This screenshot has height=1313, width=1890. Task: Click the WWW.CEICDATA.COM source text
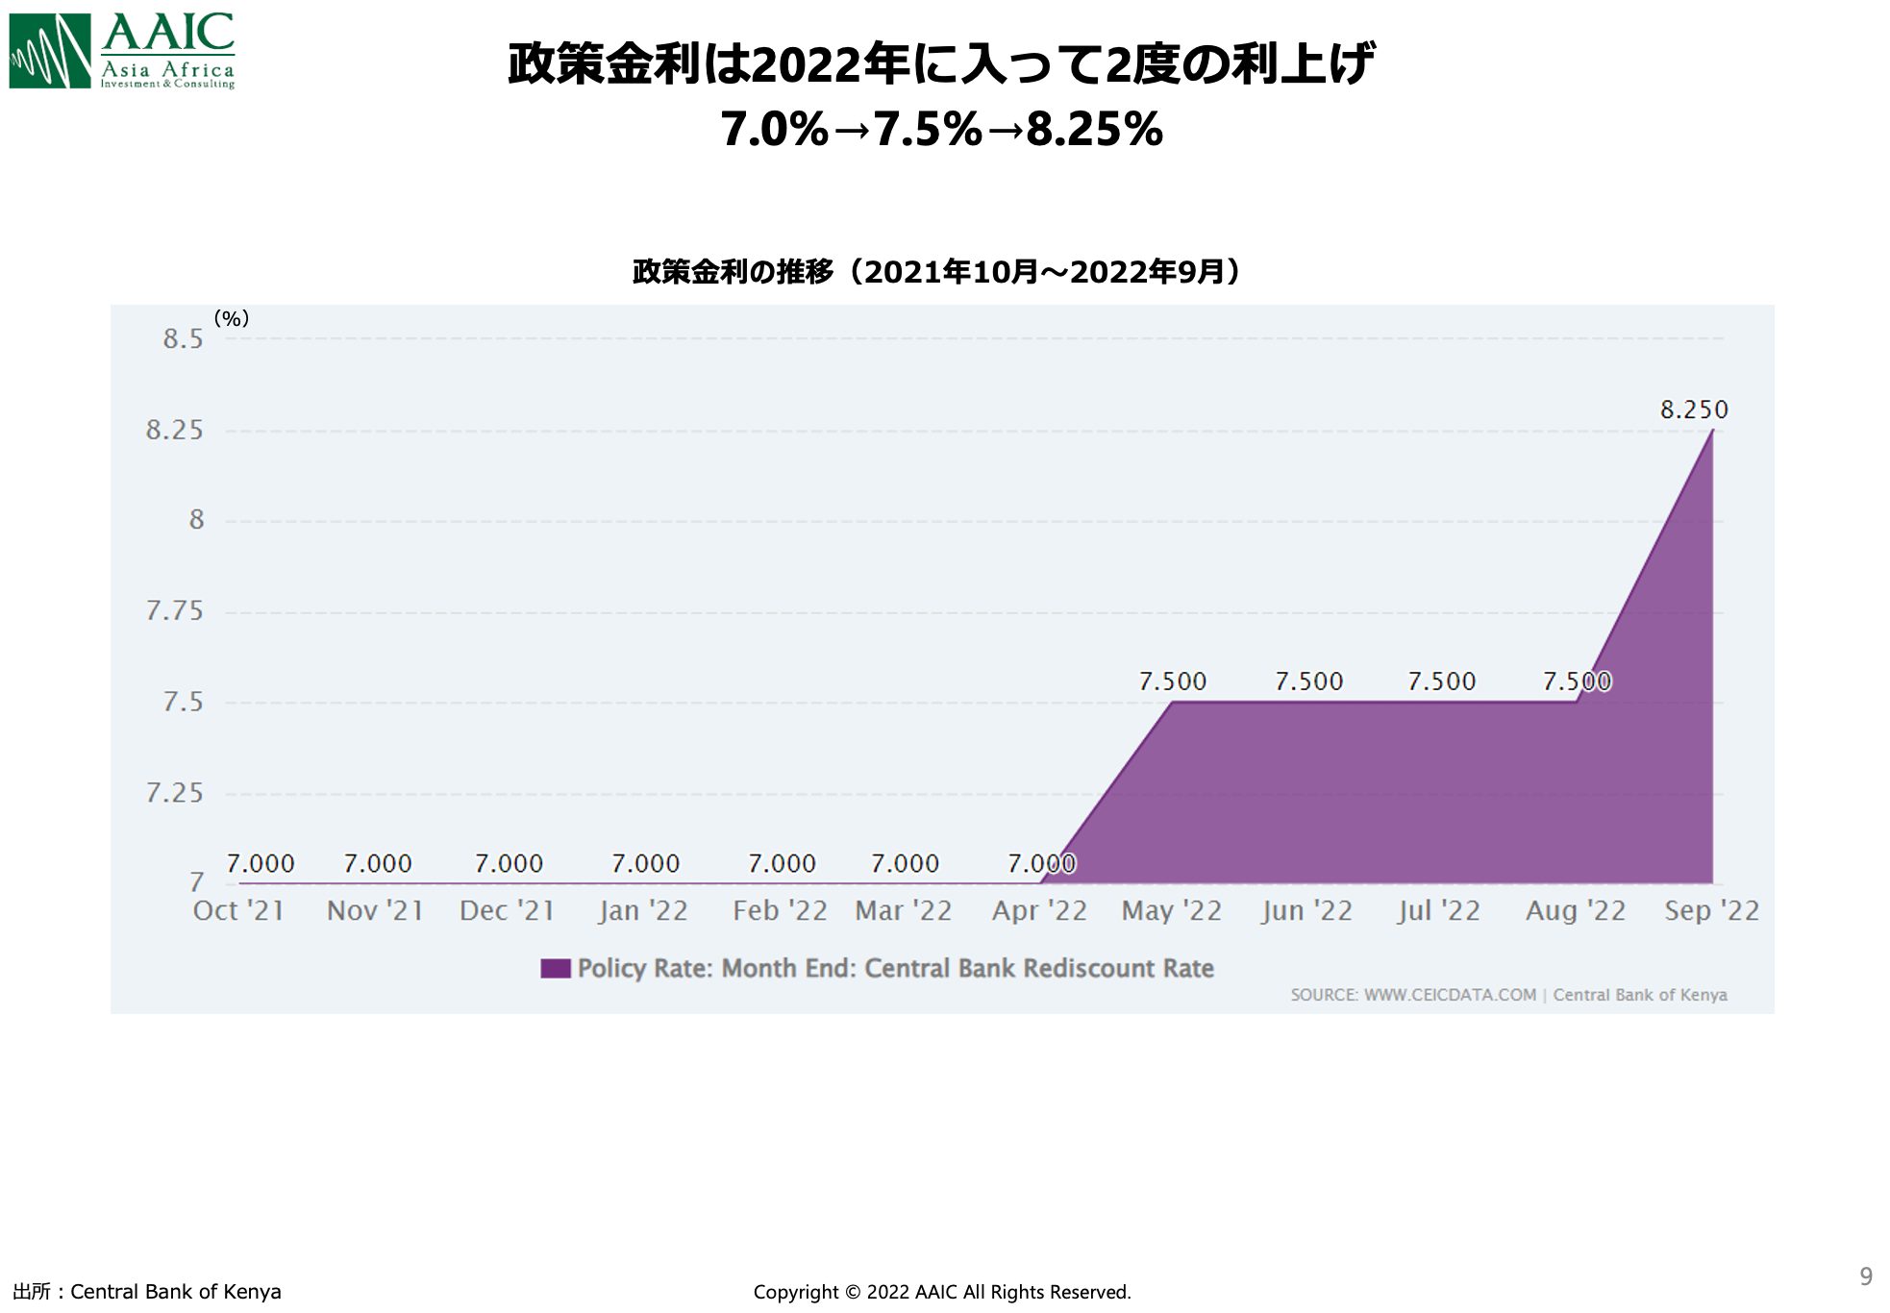point(1450,995)
